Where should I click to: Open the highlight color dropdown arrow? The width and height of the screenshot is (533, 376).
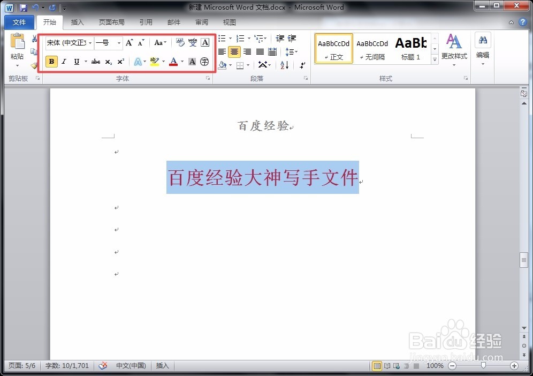click(164, 62)
